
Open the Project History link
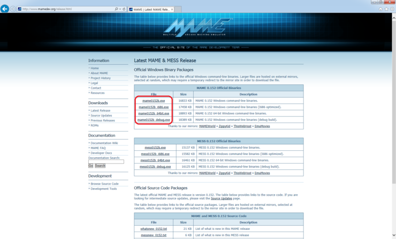click(x=101, y=78)
